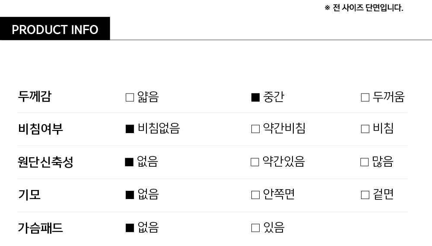Tick the 두꺼움 thickness checkbox
Image resolution: width=432 pixels, height=246 pixels.
point(365,97)
